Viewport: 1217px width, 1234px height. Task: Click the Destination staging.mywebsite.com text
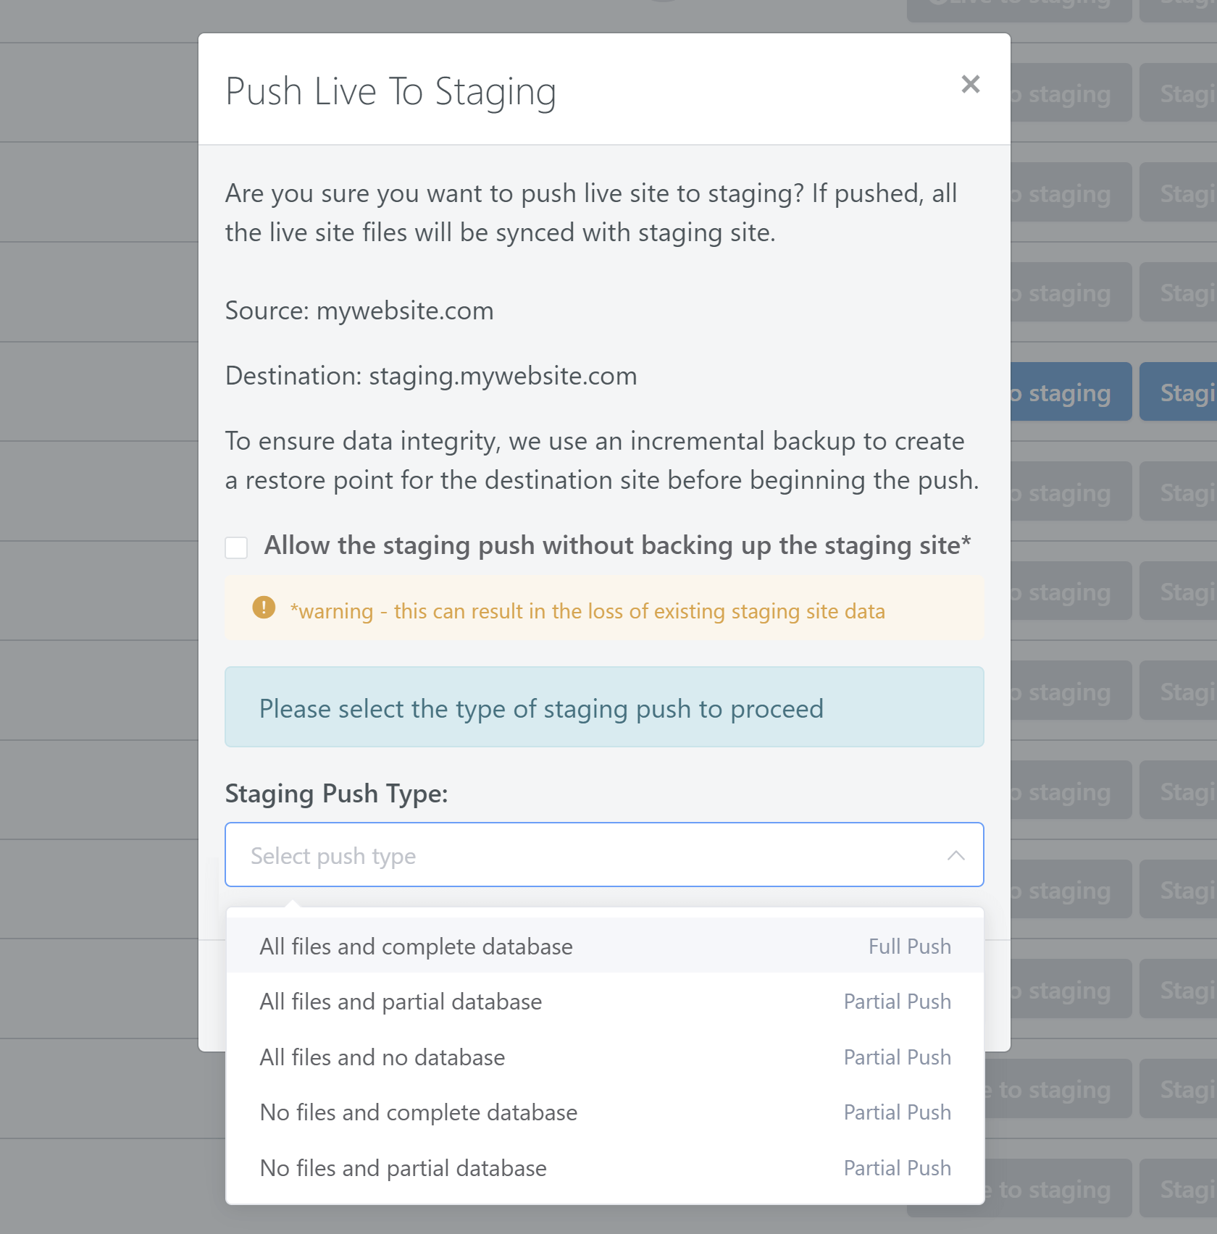point(431,376)
